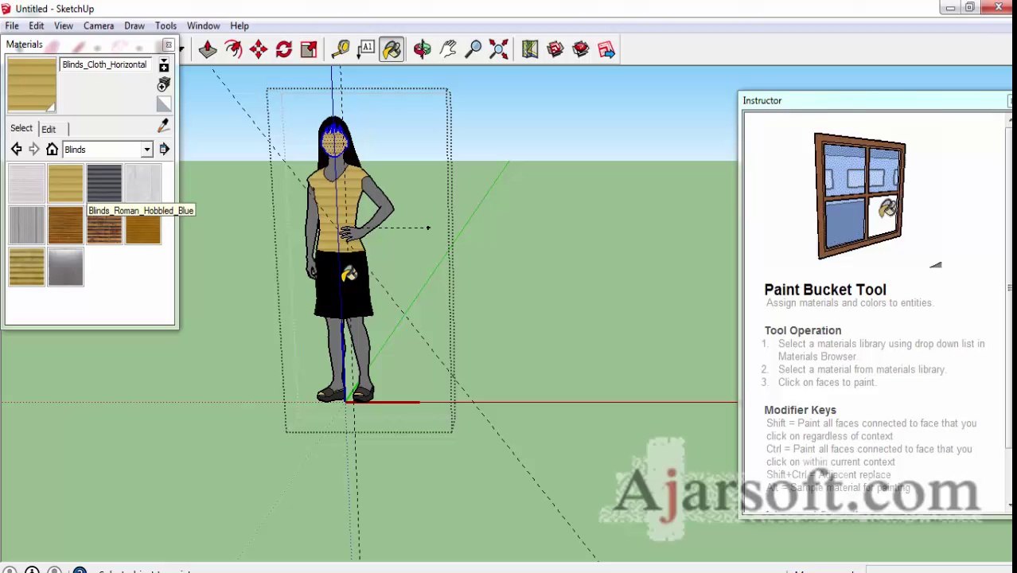The height and width of the screenshot is (573, 1017).
Task: Open the Tools menu
Action: (x=166, y=25)
